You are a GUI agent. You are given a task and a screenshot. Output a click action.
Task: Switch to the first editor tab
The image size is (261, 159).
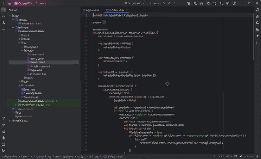coord(91,10)
